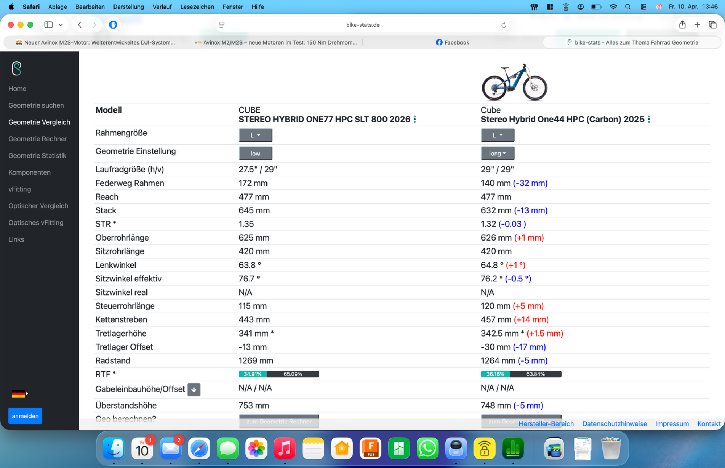
Task: Go to Home in the sidebar
Action: (17, 89)
